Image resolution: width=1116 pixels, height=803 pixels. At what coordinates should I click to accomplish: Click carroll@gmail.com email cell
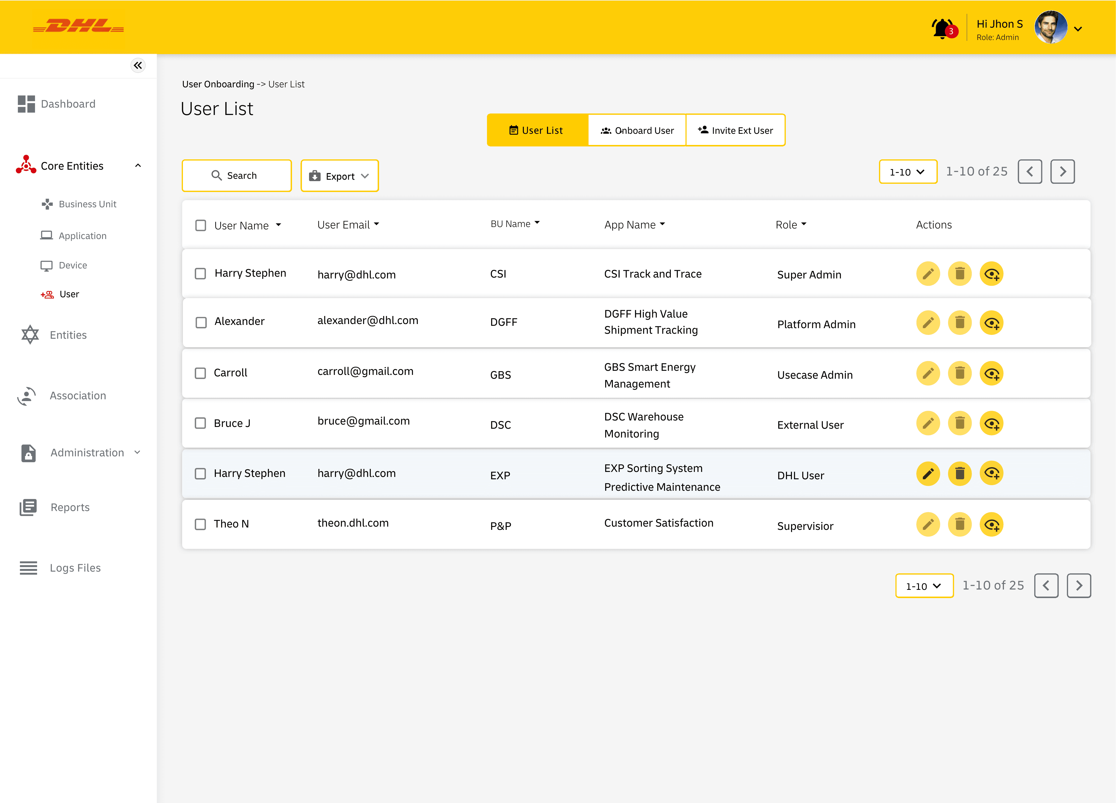pyautogui.click(x=365, y=371)
